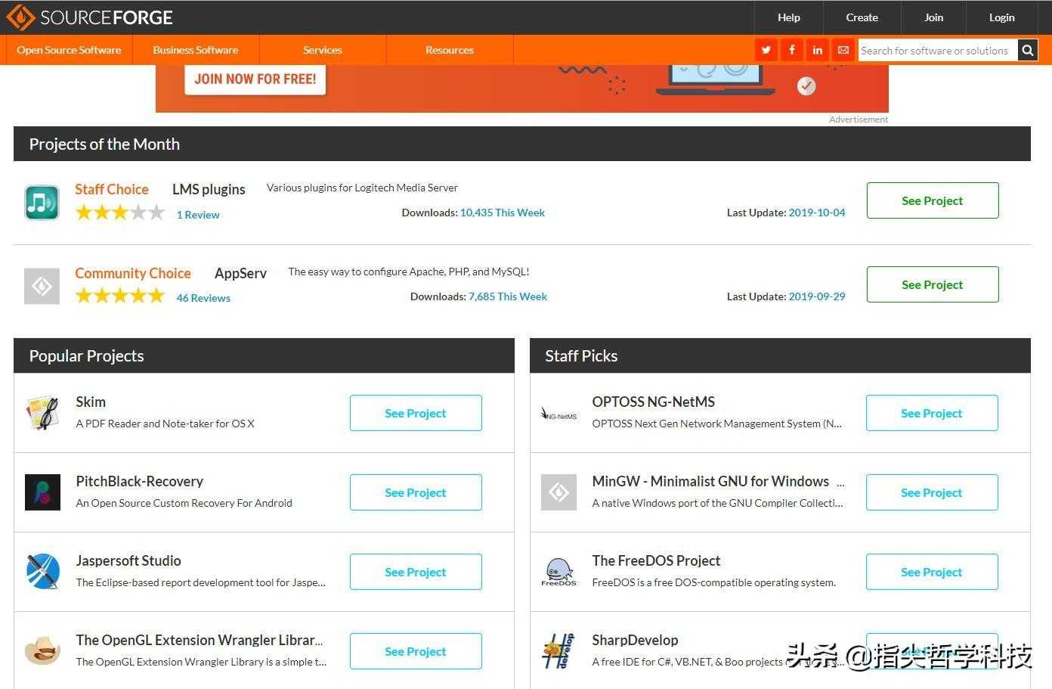This screenshot has width=1052, height=689.
Task: Open SourceForge Twitter page icon
Action: (766, 50)
